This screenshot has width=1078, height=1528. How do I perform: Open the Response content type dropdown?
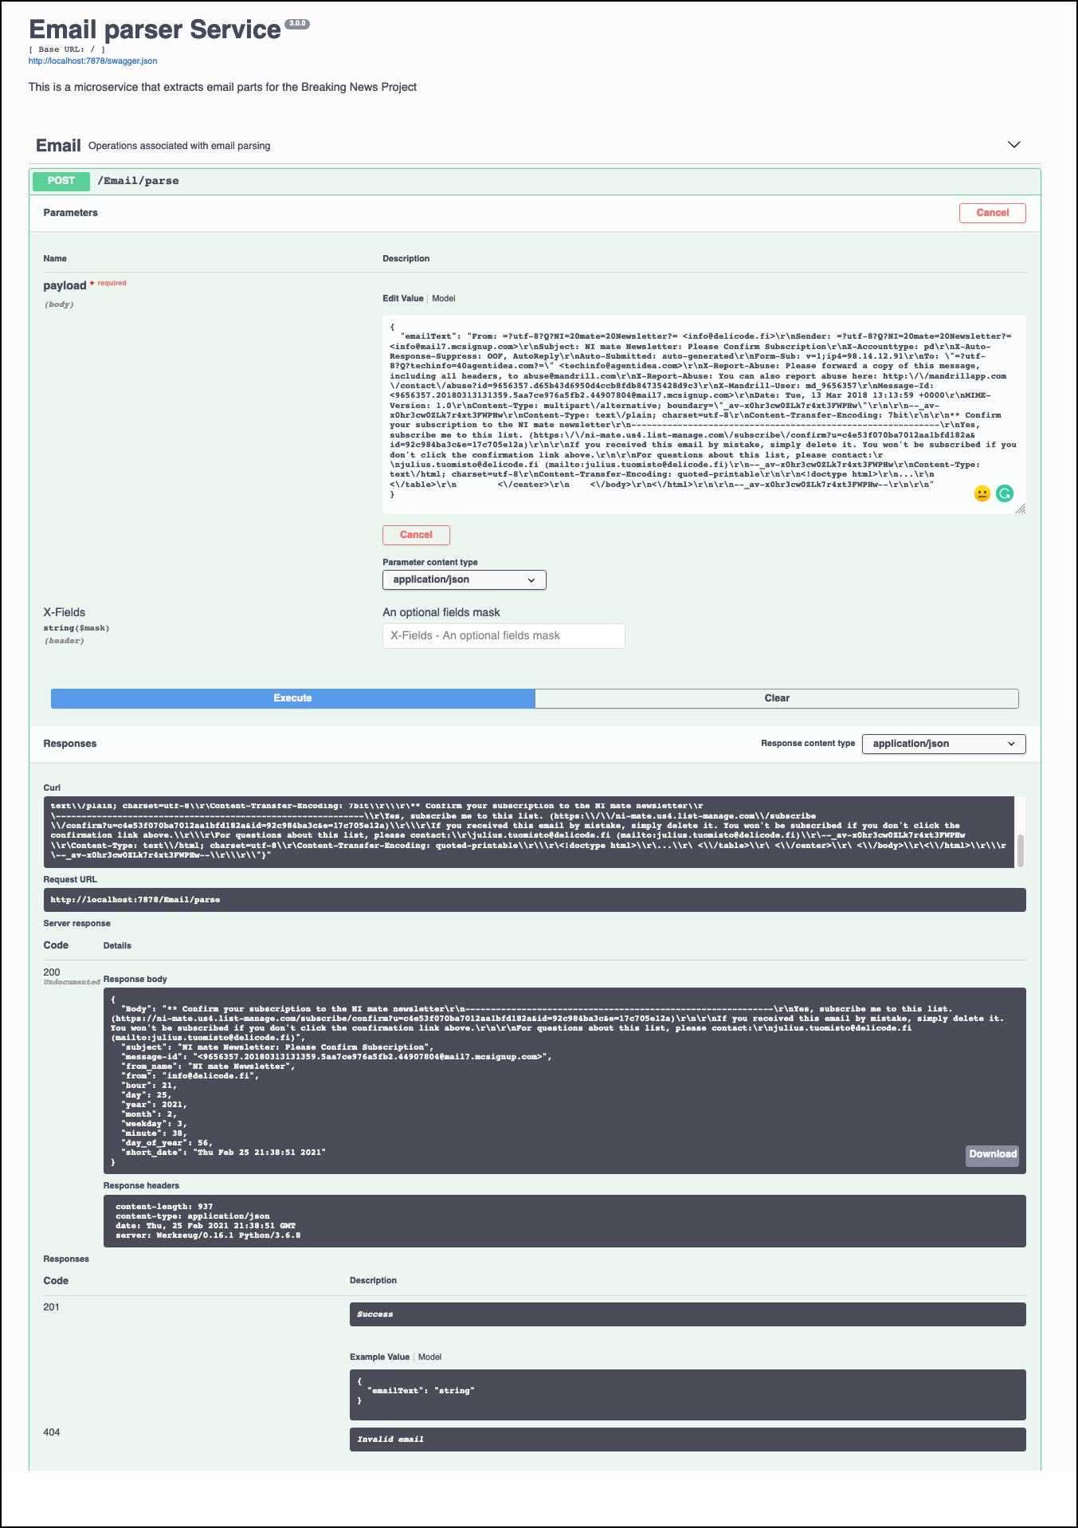[x=944, y=744]
